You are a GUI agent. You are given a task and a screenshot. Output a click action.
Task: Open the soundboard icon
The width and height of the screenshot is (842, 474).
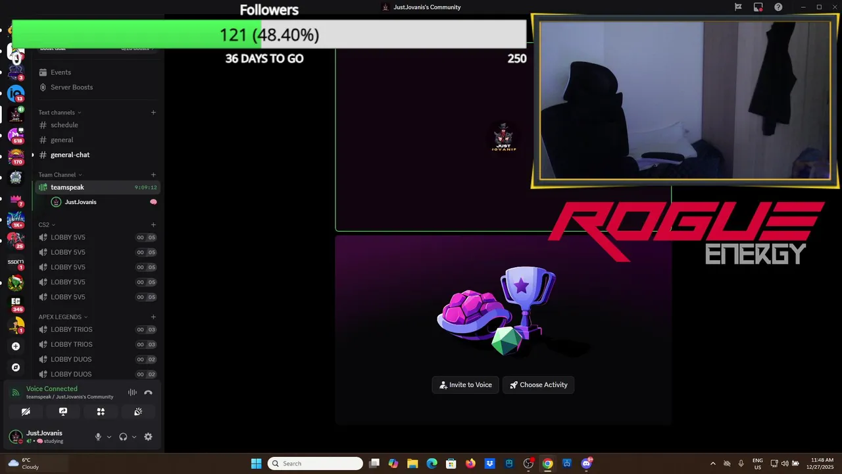[x=138, y=411]
